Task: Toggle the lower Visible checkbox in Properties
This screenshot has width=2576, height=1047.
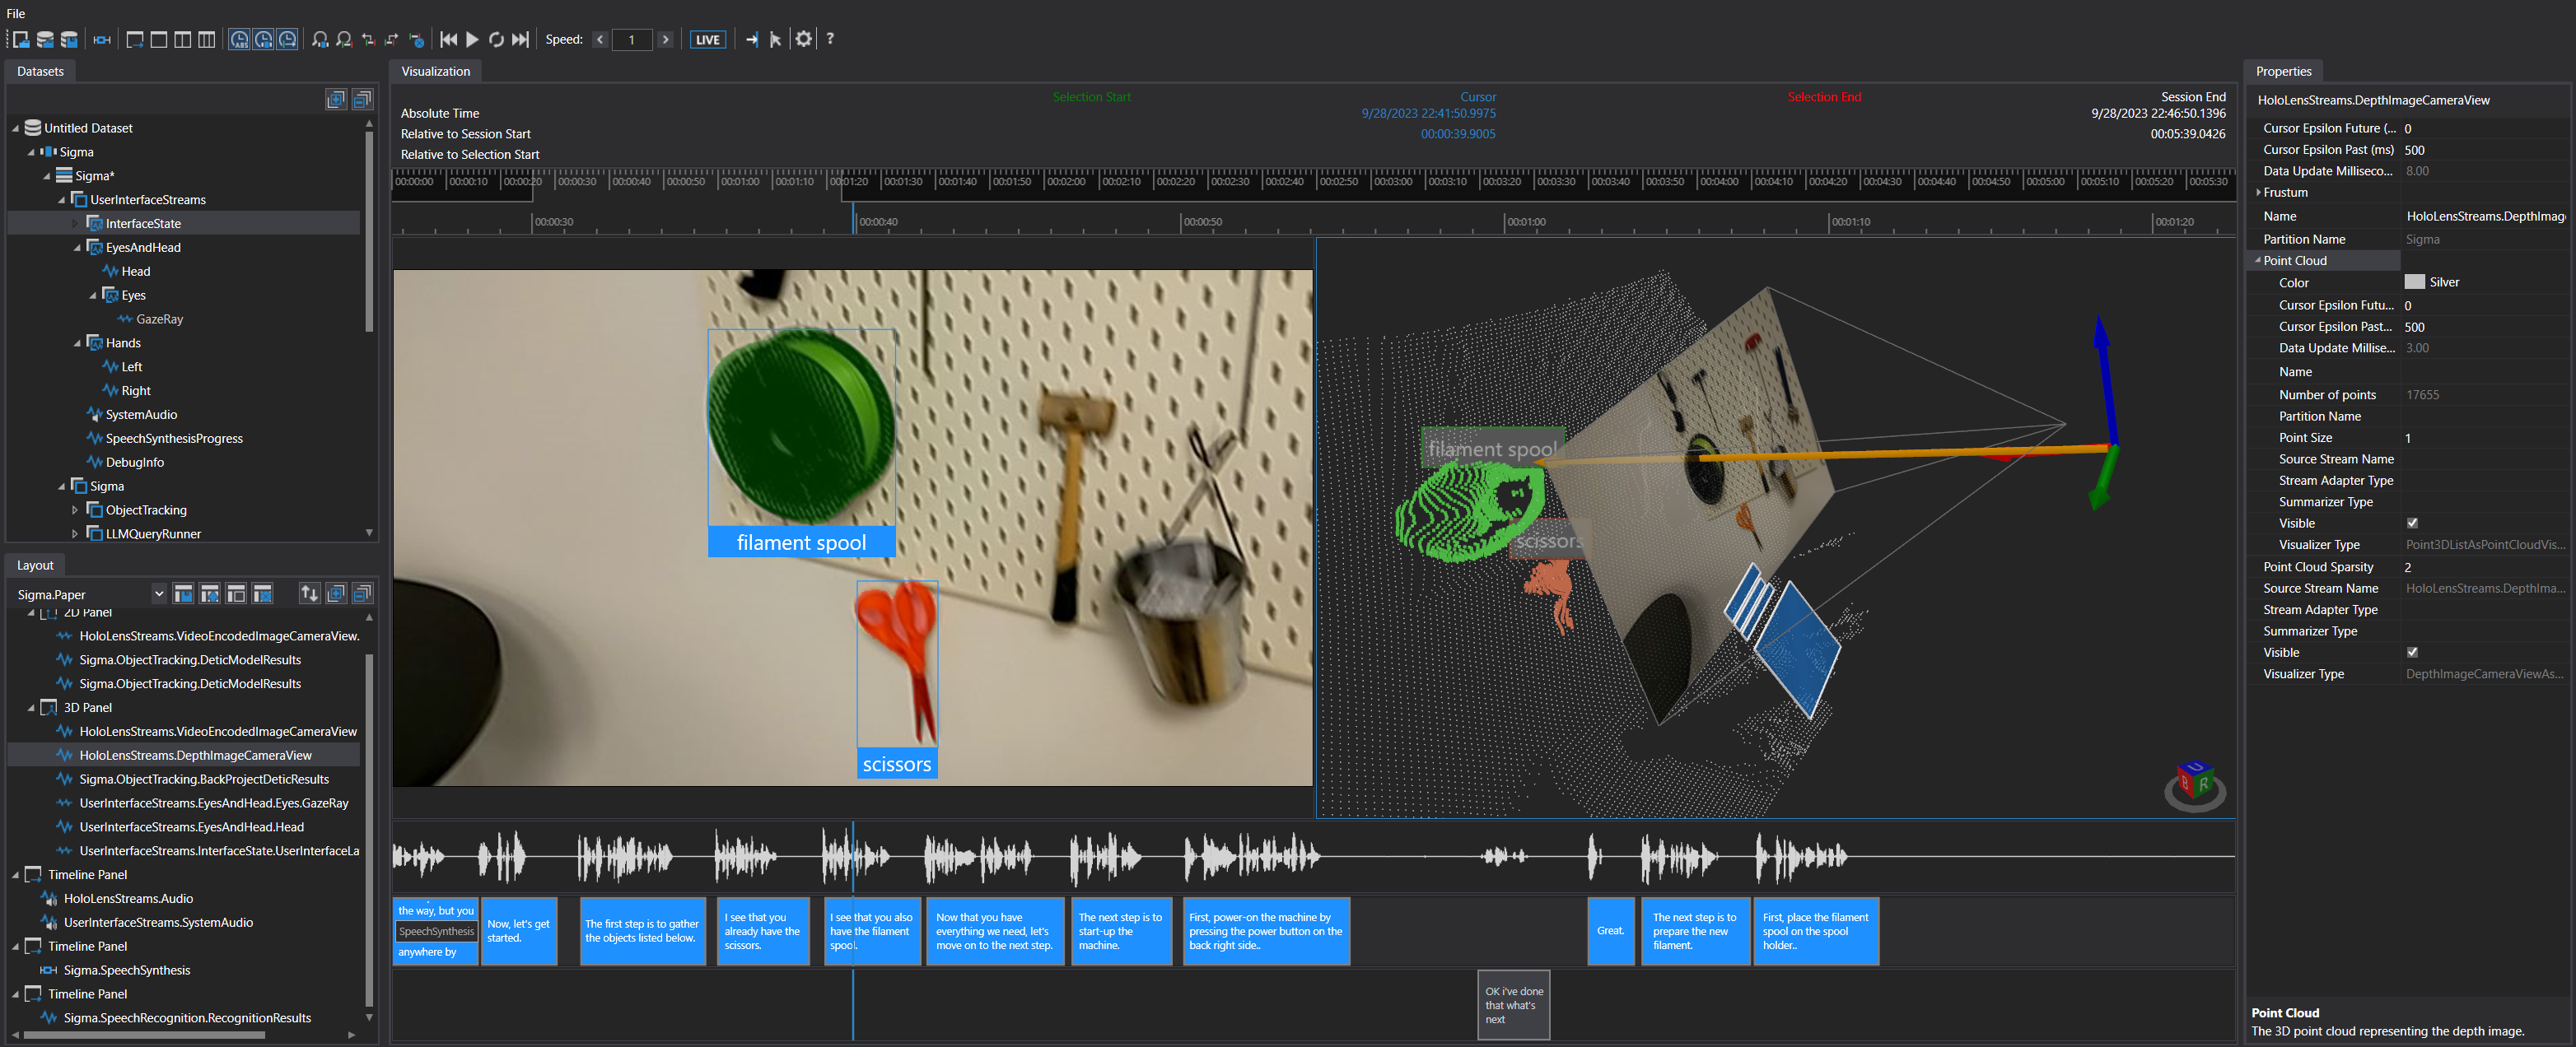Action: (2412, 653)
